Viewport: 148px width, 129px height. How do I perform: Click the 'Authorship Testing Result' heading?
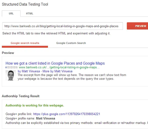[x=21, y=96]
